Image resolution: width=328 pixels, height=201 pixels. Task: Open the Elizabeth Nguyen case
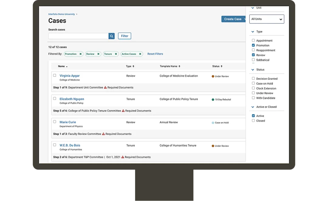coord(72,99)
